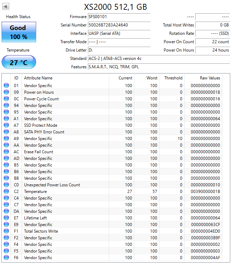Select the status icon of Power Cycle Count row
This screenshot has width=232, height=264.
6,99
